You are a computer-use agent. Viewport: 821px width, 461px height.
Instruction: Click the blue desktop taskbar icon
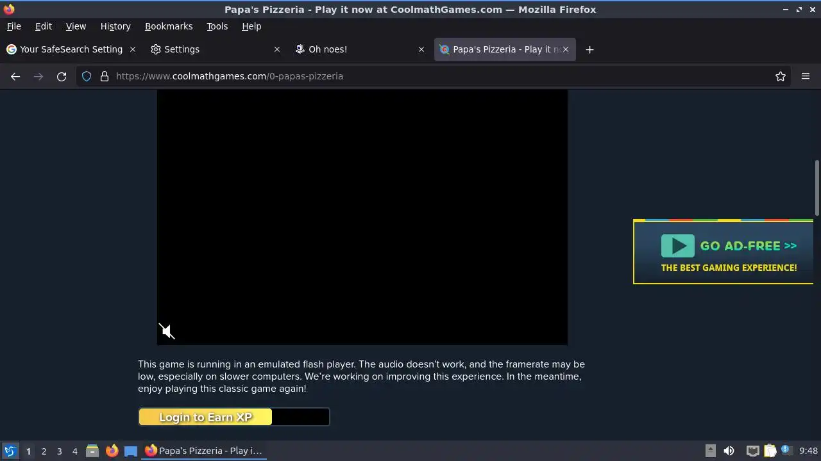131,451
